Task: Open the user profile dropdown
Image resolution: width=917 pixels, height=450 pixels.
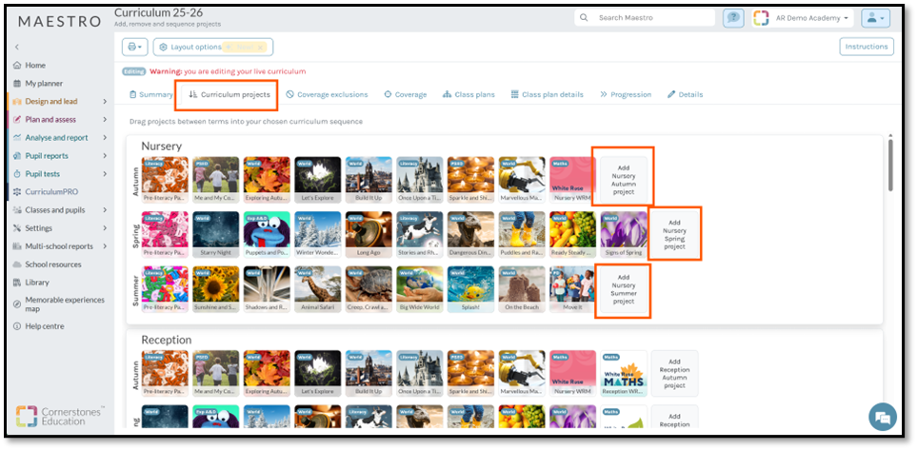Action: click(874, 18)
